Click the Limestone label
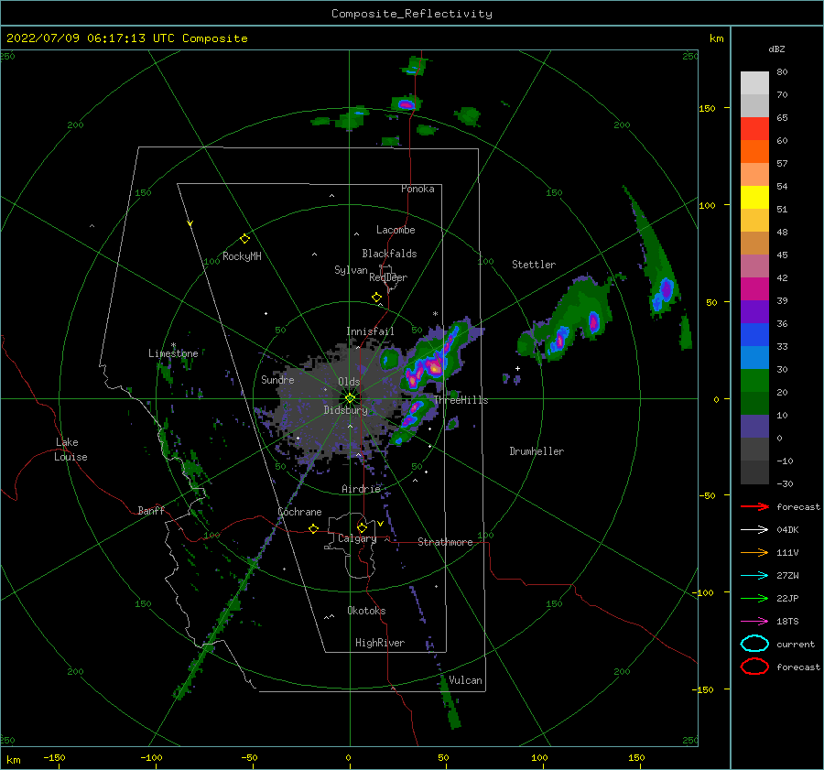The height and width of the screenshot is (770, 824). [173, 353]
